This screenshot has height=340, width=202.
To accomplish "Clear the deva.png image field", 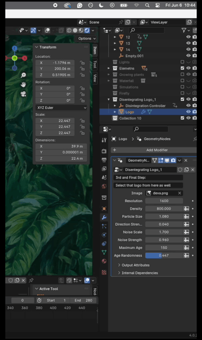I will click(180, 193).
